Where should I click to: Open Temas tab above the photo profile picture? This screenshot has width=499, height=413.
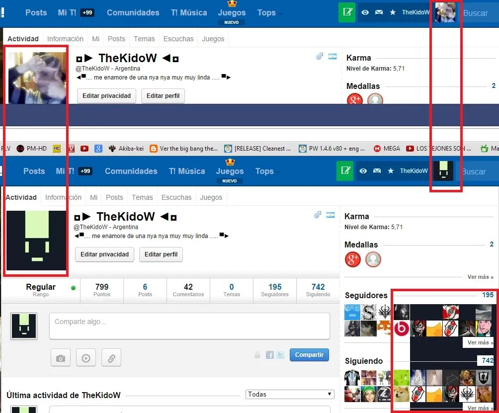(144, 39)
